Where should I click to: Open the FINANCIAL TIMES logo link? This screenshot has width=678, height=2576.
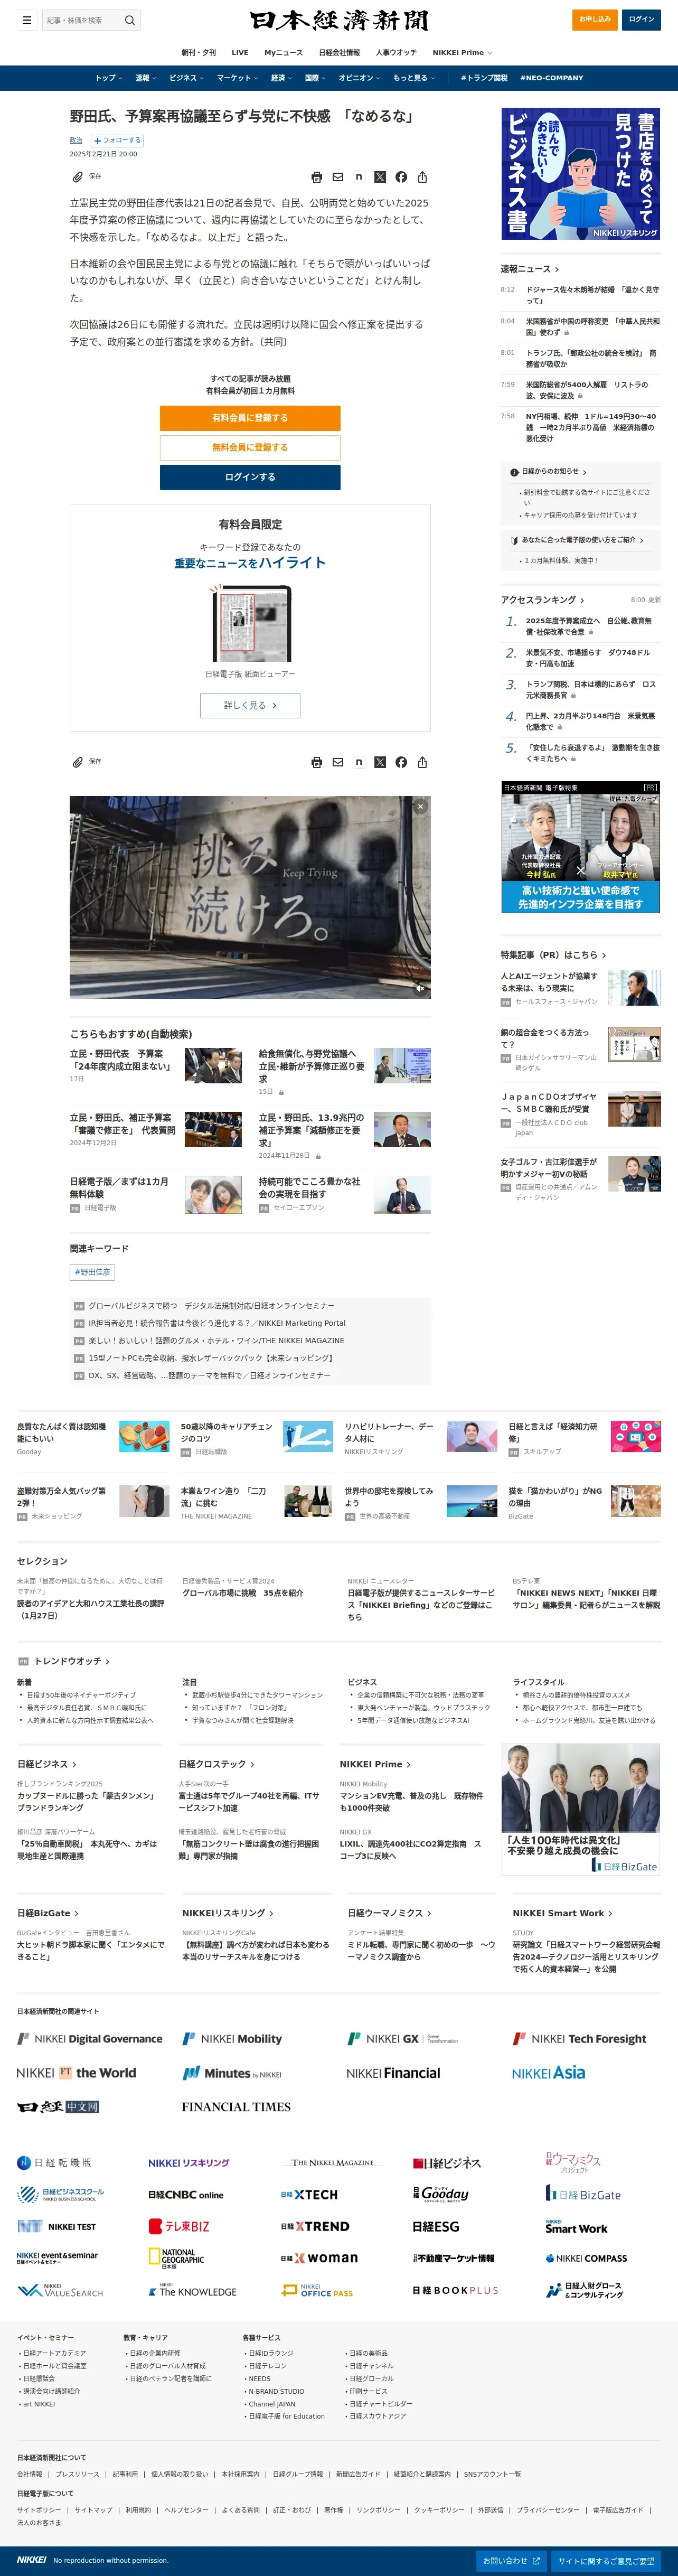pos(236,2107)
